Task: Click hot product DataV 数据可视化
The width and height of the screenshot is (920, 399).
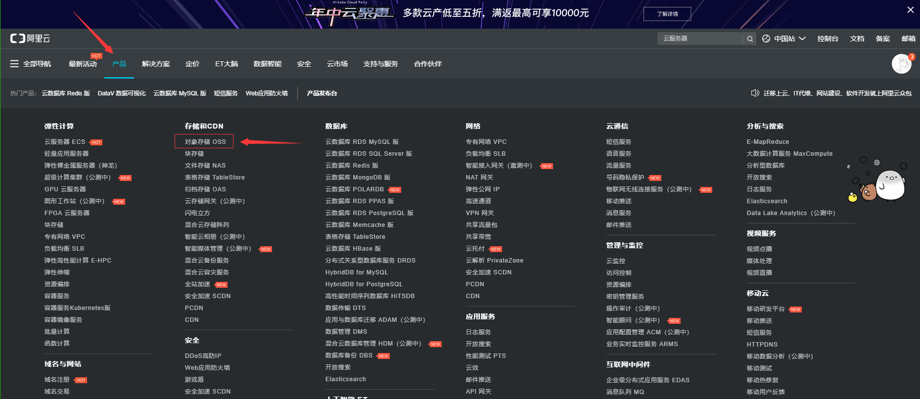Action: tap(122, 93)
